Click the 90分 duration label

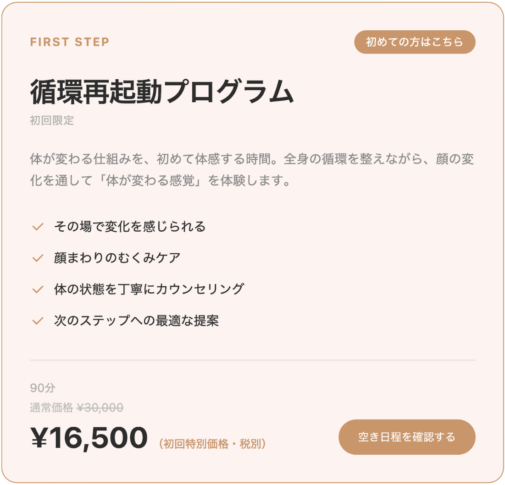point(43,388)
